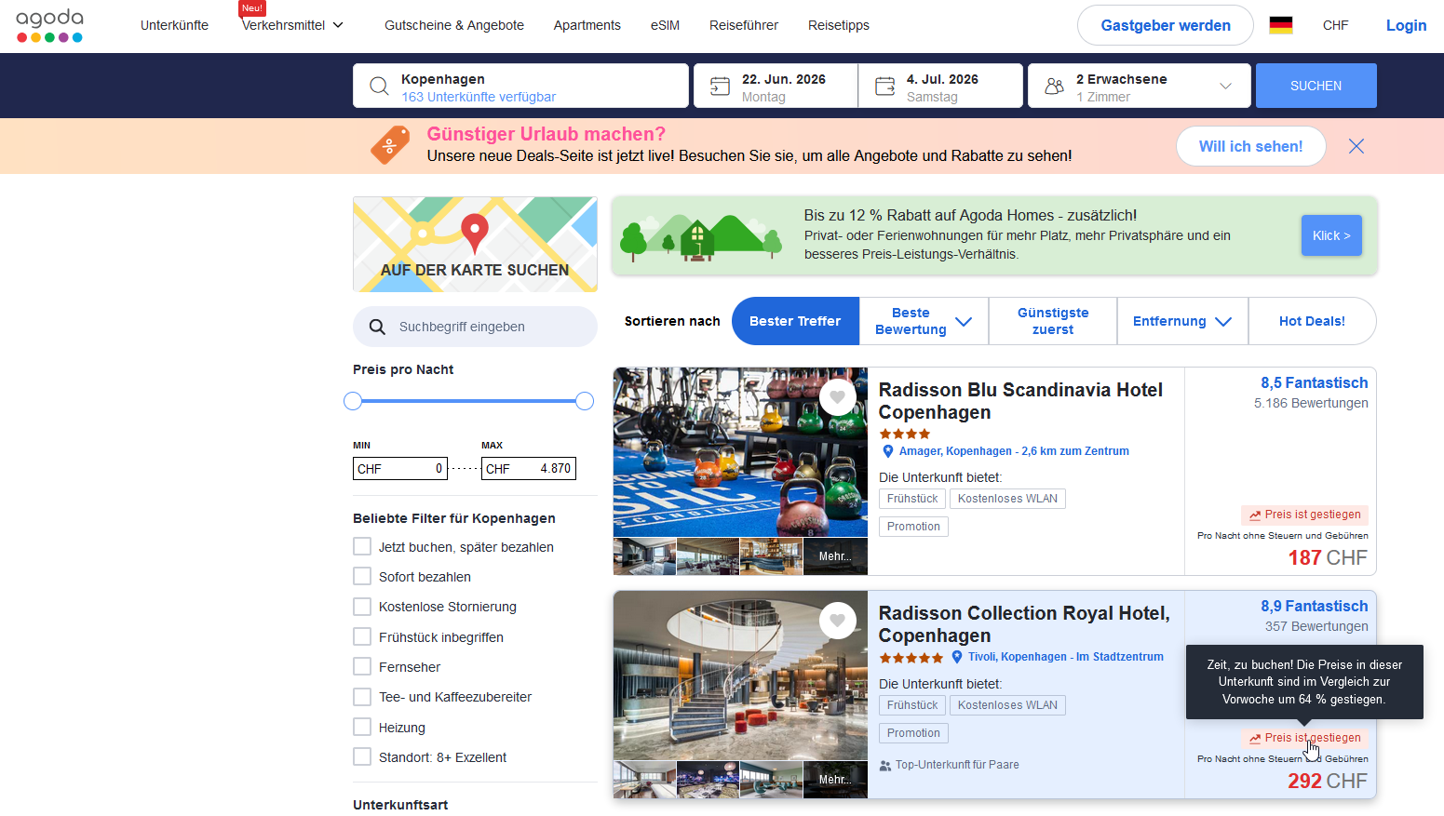This screenshot has width=1444, height=816.
Task: Click the Gastgeber werden button
Action: [x=1165, y=25]
